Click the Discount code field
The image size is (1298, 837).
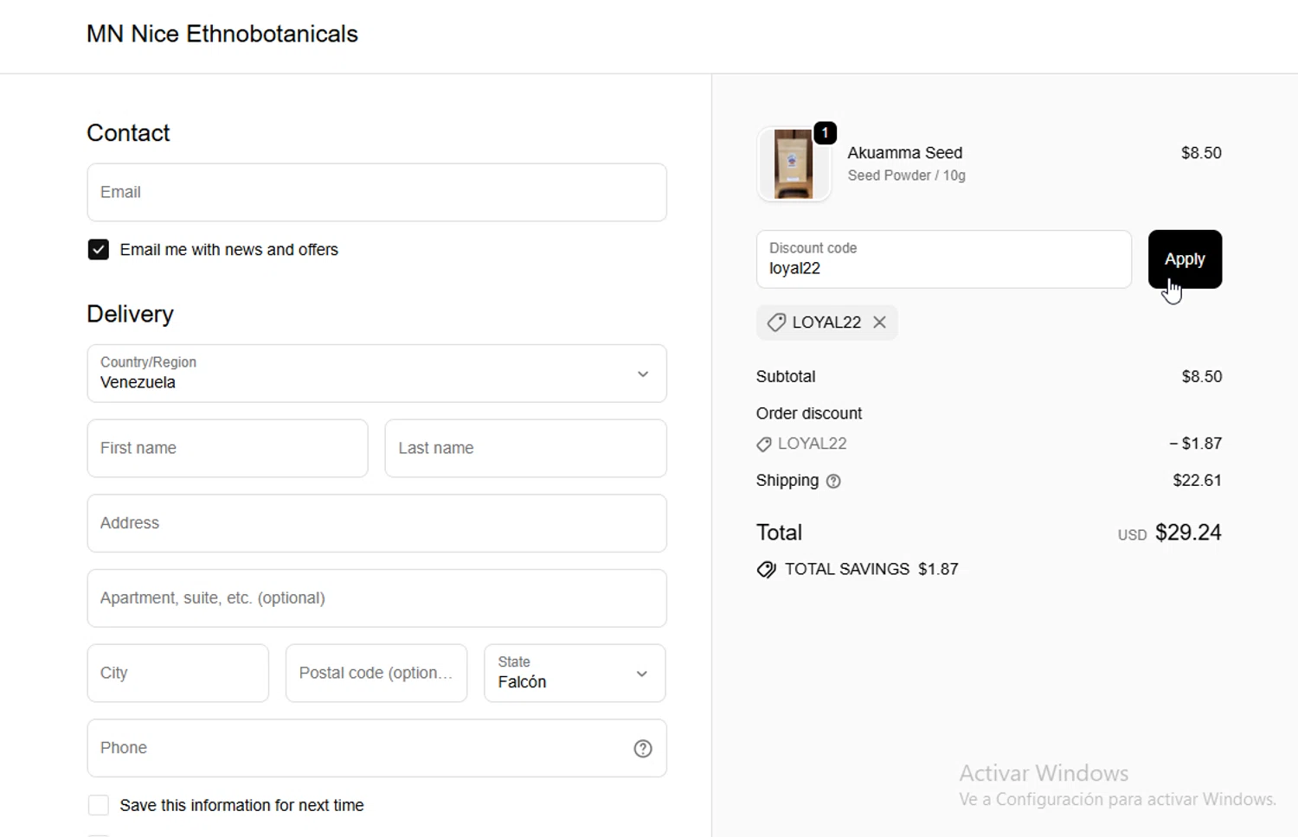pyautogui.click(x=943, y=259)
